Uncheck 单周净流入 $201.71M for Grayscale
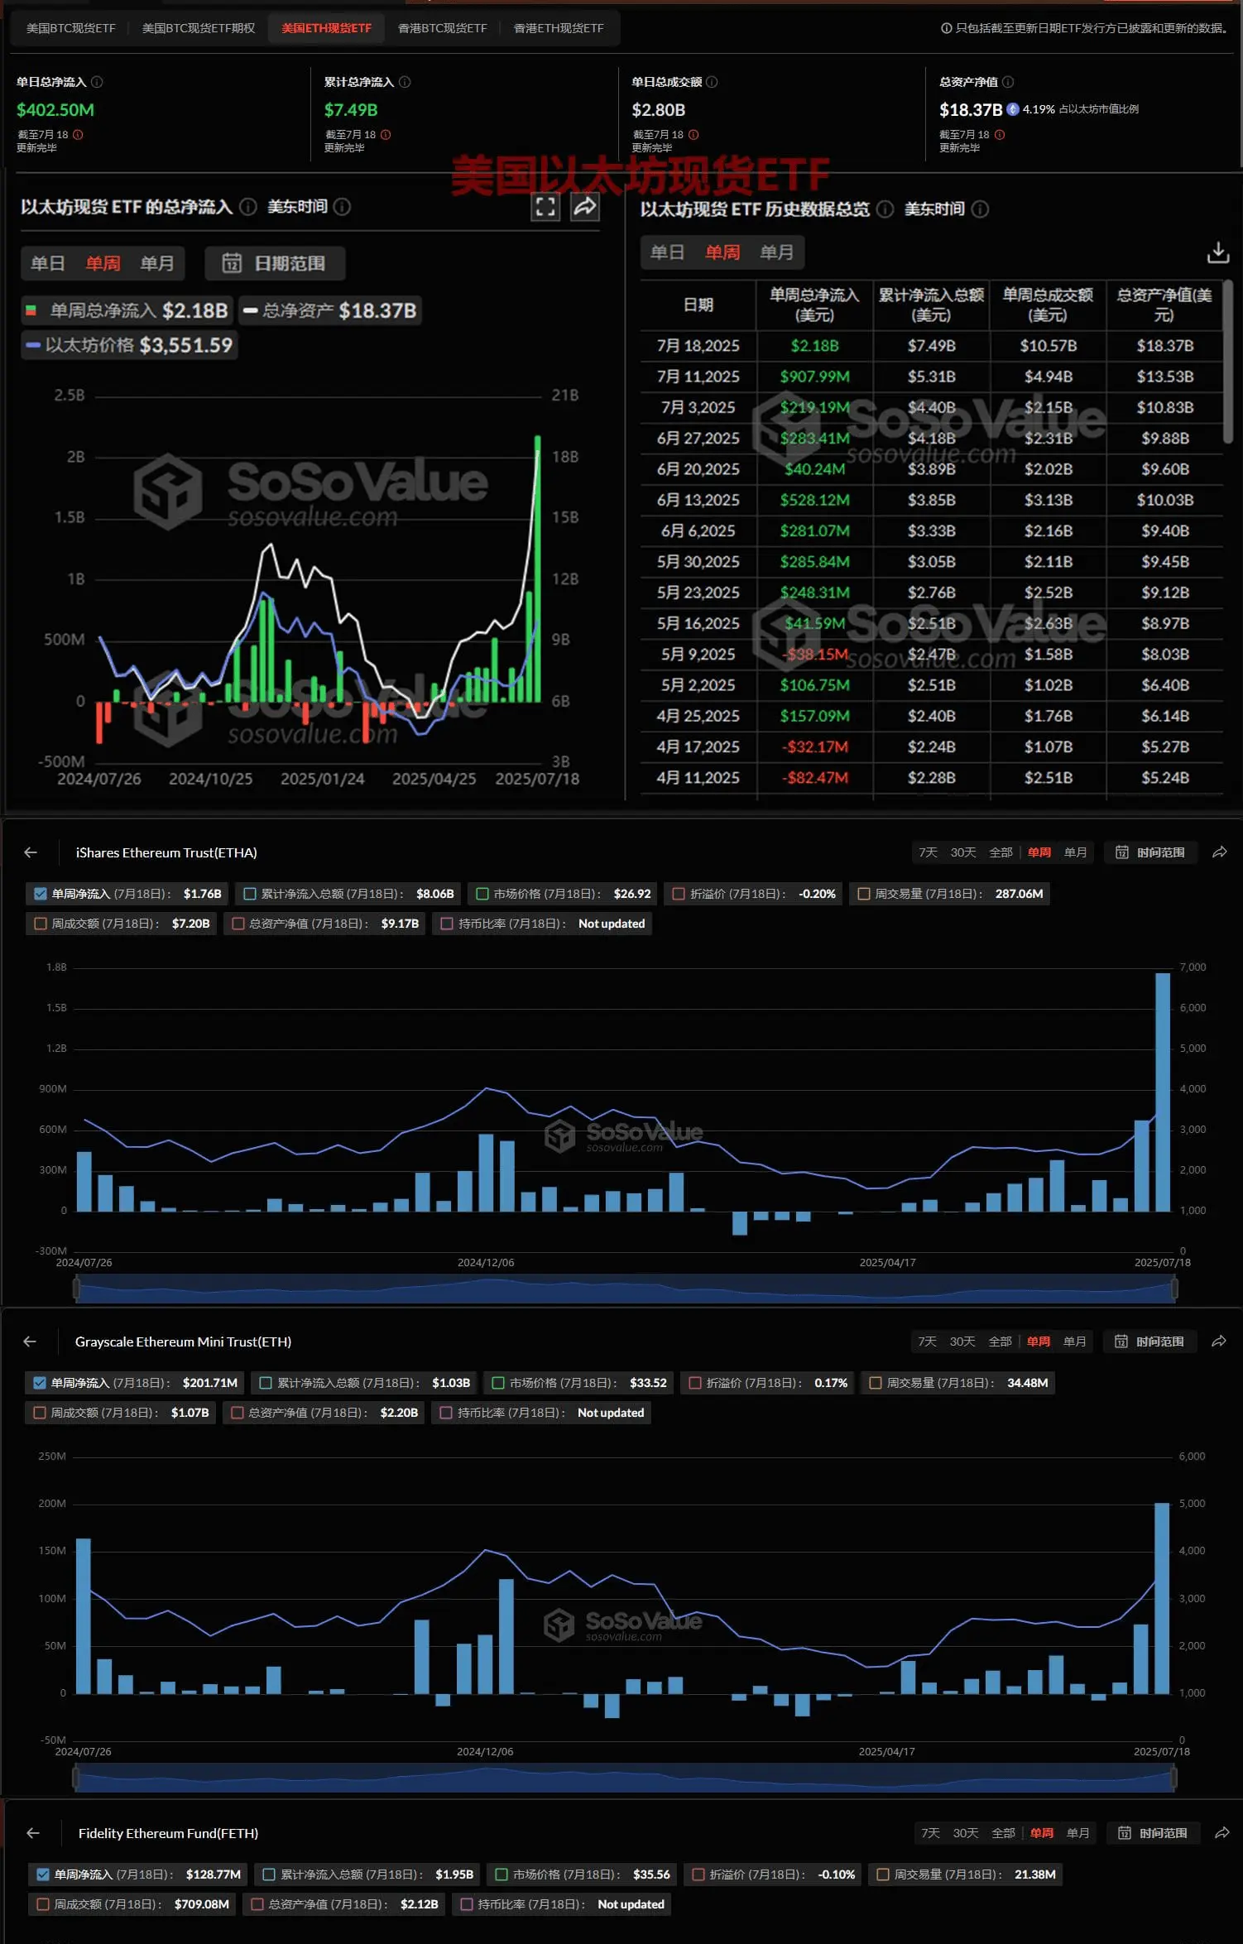 [40, 1383]
